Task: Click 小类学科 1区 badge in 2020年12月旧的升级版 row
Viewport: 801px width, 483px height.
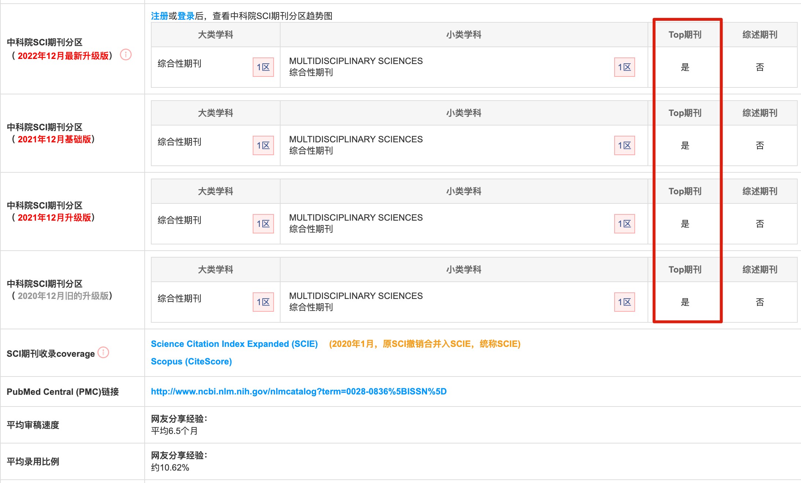Action: coord(624,302)
